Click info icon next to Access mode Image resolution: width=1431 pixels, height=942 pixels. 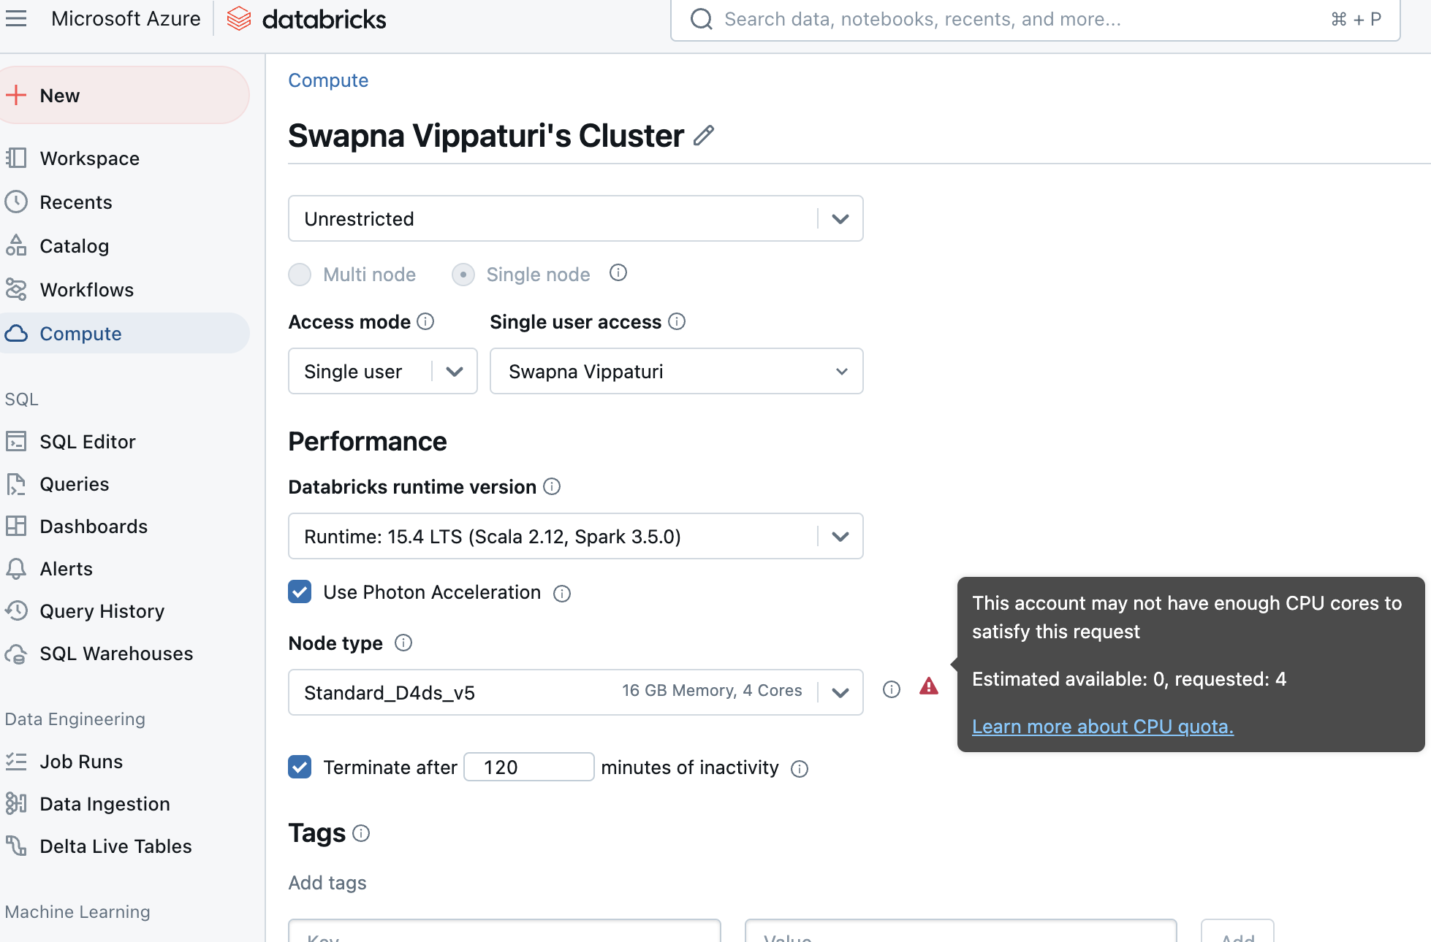tap(425, 321)
